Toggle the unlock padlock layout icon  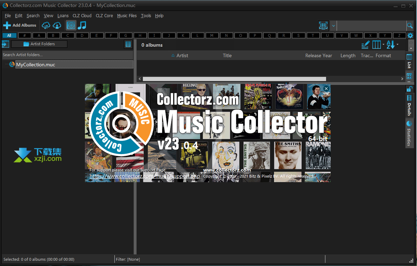[409, 89]
